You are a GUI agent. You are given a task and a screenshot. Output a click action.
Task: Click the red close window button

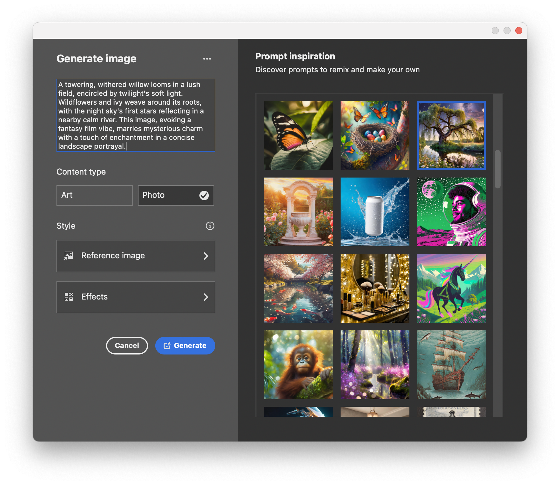point(519,31)
